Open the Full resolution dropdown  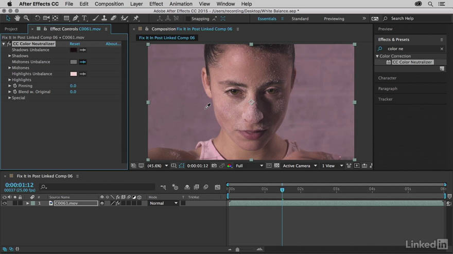[250, 166]
